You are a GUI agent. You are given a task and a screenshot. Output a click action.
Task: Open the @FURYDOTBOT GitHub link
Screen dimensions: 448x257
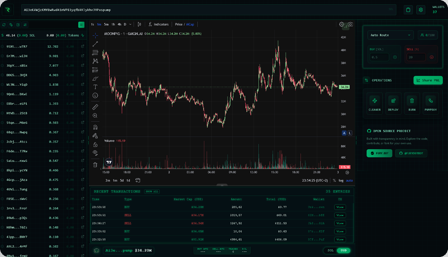pyautogui.click(x=411, y=153)
